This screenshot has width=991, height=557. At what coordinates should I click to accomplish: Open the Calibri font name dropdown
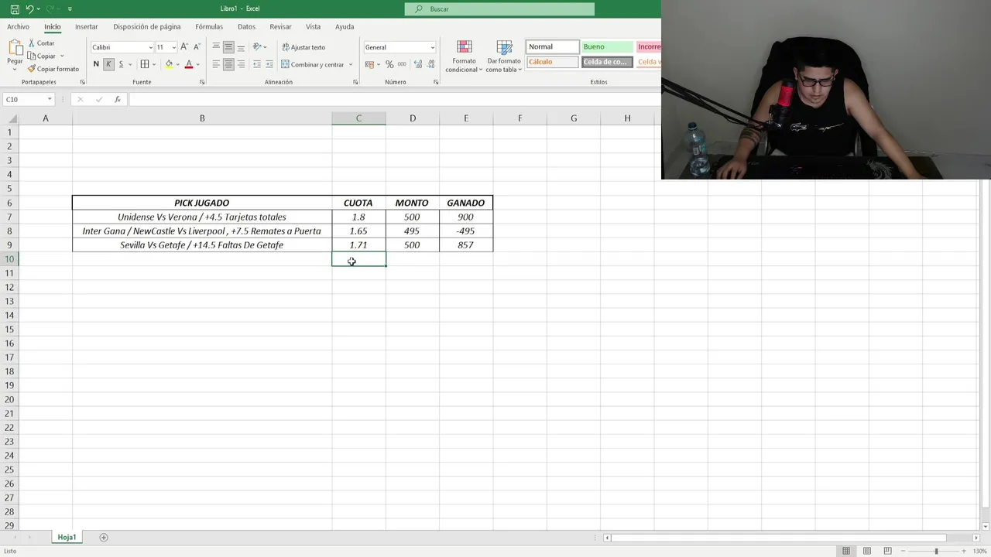(x=149, y=47)
